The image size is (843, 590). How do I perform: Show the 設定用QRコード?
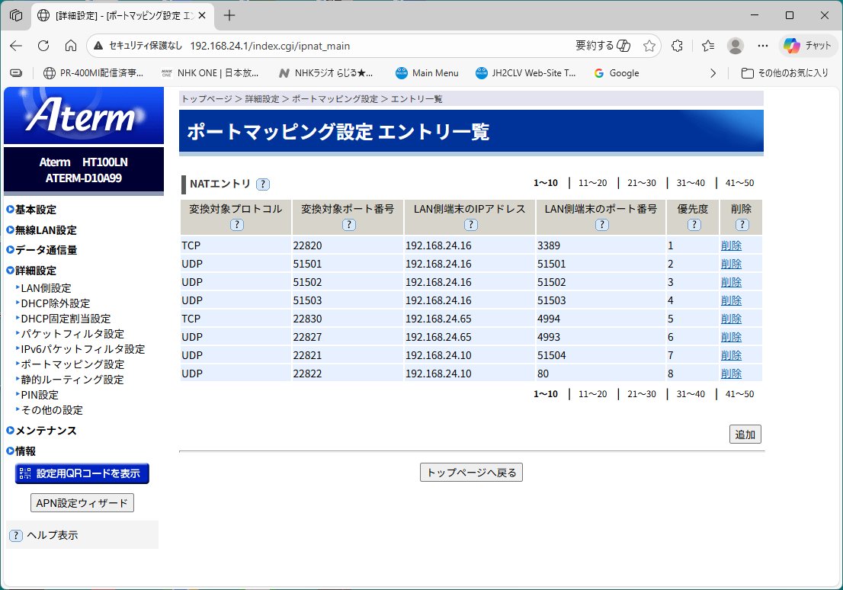[82, 473]
